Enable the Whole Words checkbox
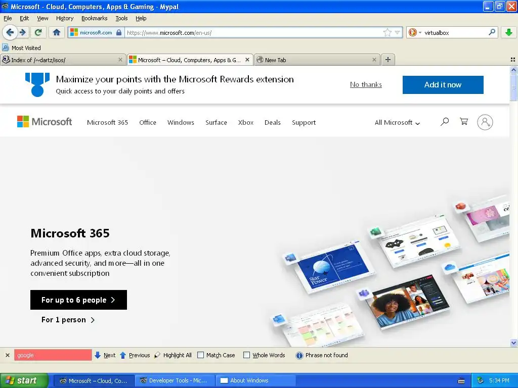Image resolution: width=518 pixels, height=388 pixels. (246, 355)
